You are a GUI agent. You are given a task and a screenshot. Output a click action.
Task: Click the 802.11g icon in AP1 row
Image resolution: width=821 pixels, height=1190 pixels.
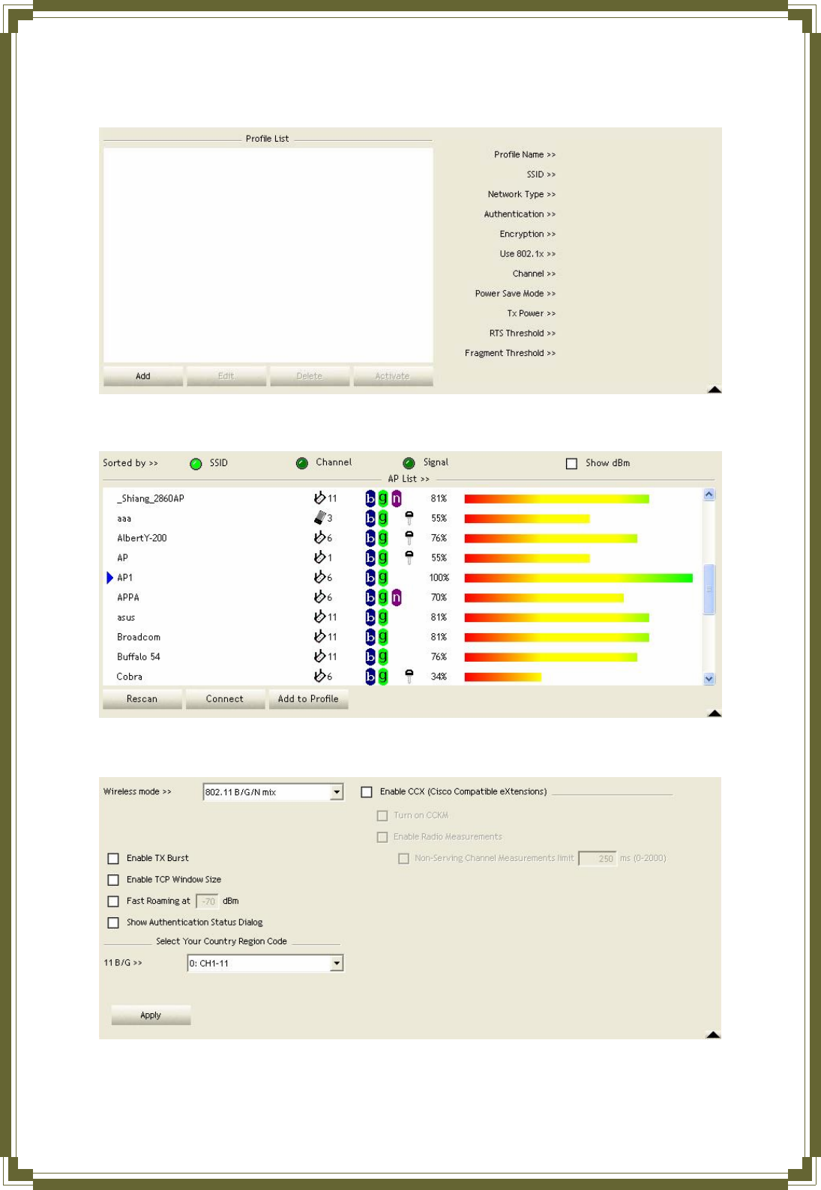383,577
